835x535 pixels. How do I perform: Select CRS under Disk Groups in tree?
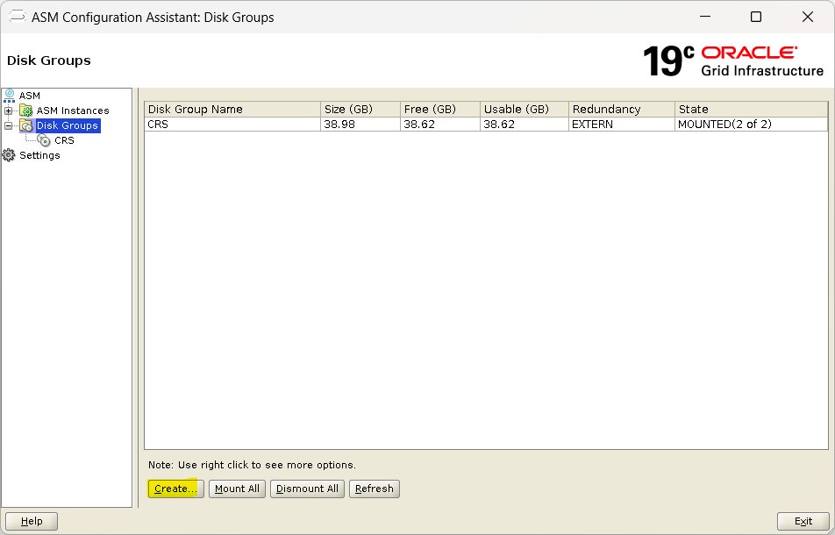(64, 140)
